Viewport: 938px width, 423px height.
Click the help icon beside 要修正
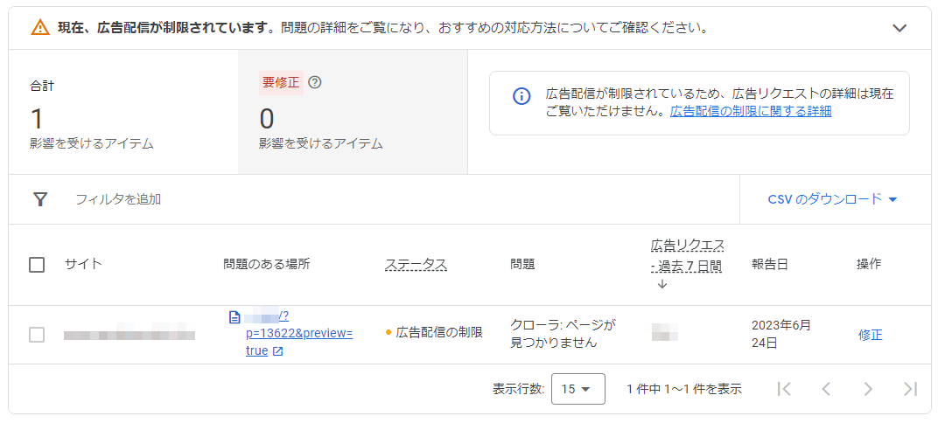(316, 83)
